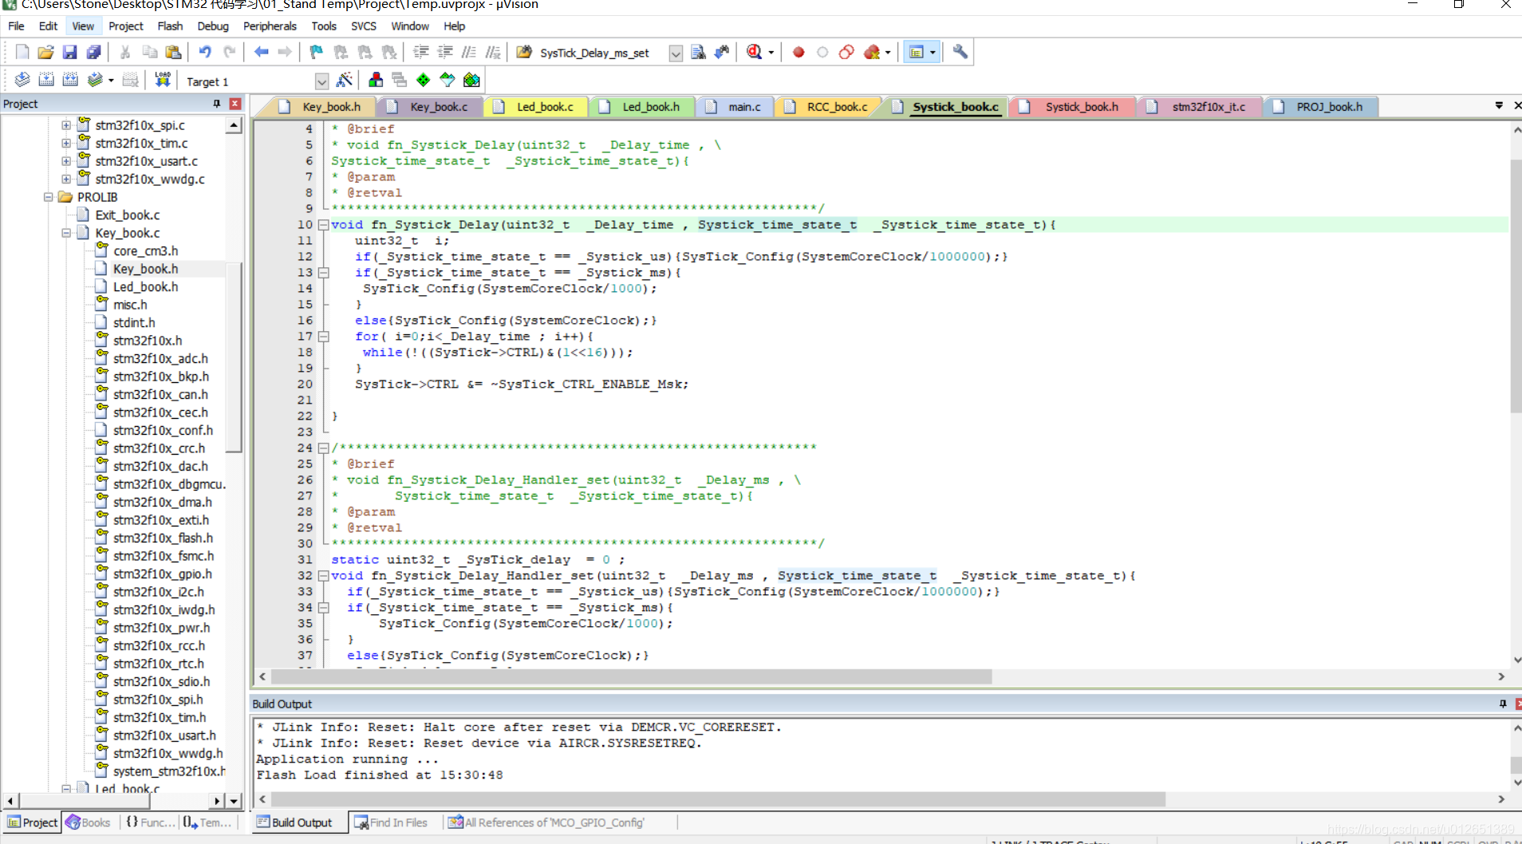
Task: Insert a bookmark with the flag icon
Action: [x=317, y=53]
